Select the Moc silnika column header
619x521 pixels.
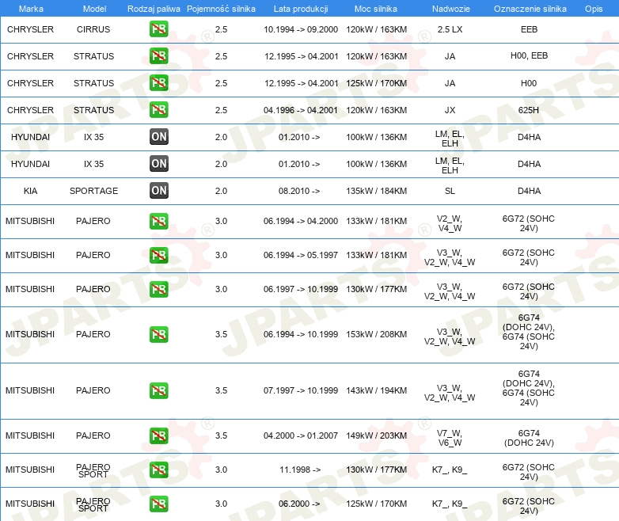(x=376, y=9)
